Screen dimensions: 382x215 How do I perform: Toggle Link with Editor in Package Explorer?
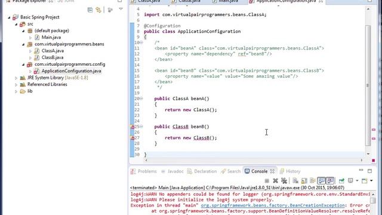point(98,10)
